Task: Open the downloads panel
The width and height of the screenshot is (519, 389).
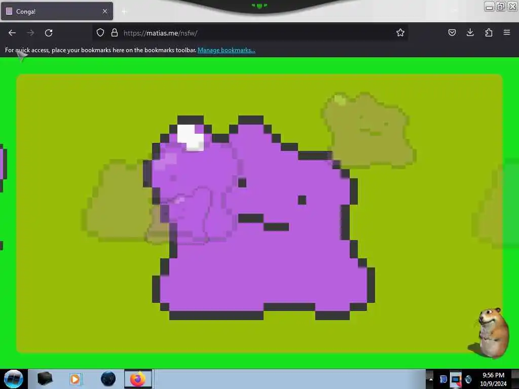Action: click(470, 32)
